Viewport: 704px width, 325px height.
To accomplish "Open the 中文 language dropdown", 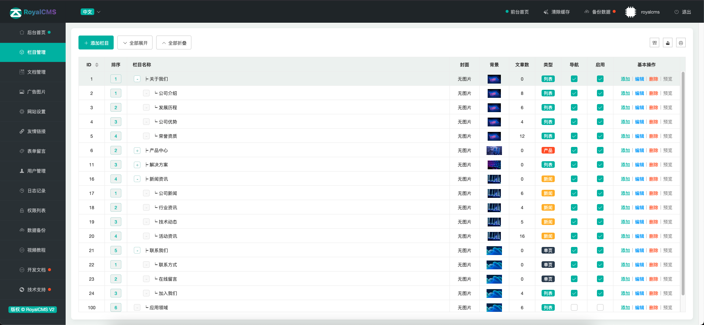I will click(91, 12).
